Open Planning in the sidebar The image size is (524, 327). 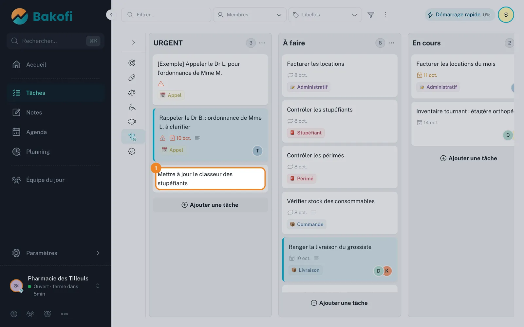(x=55, y=152)
